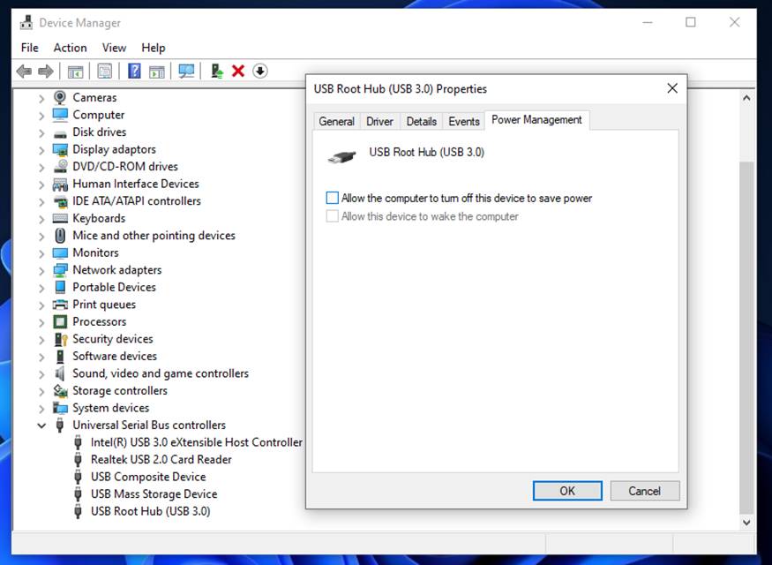772x565 pixels.
Task: Expand the IDE ATA/ATAPI controllers node
Action: click(x=41, y=201)
